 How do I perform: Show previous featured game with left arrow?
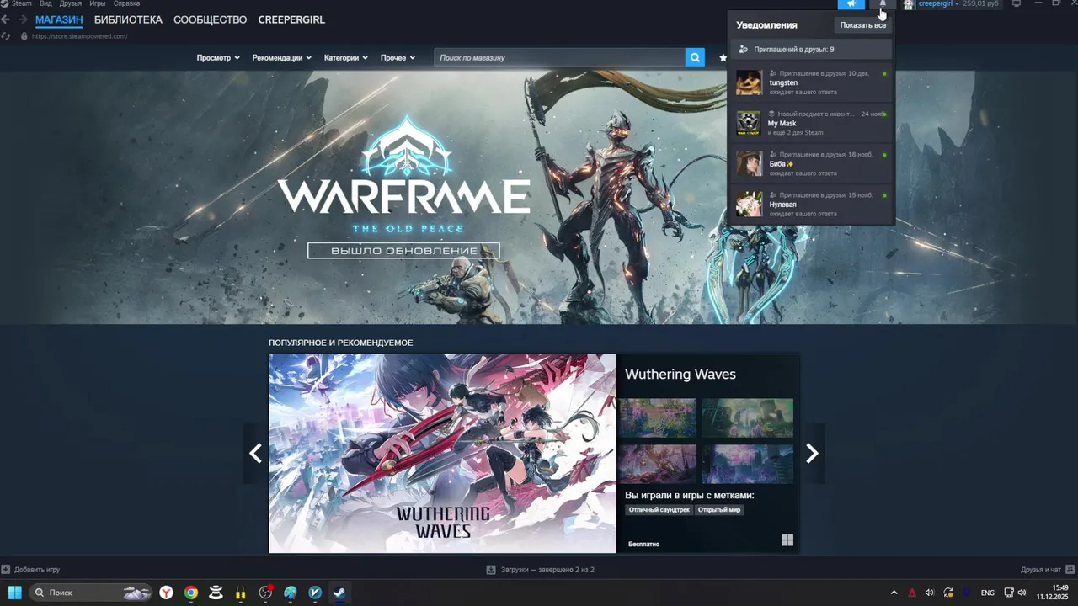(x=255, y=454)
